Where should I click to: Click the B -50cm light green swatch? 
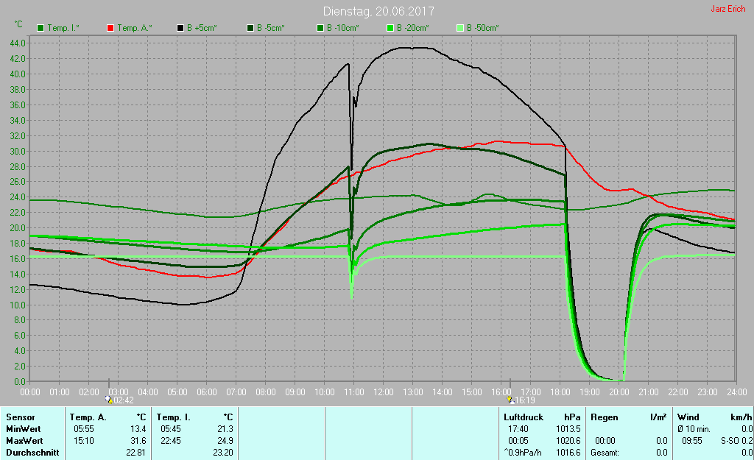tap(460, 28)
